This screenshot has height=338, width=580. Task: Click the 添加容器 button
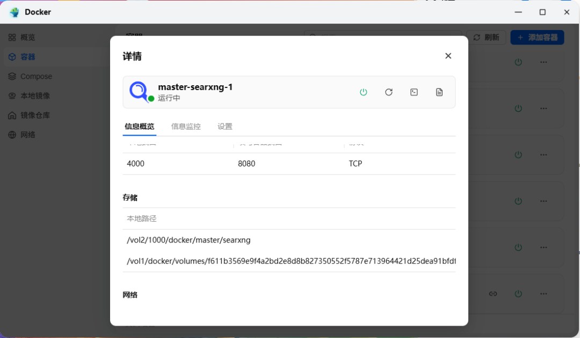click(537, 38)
